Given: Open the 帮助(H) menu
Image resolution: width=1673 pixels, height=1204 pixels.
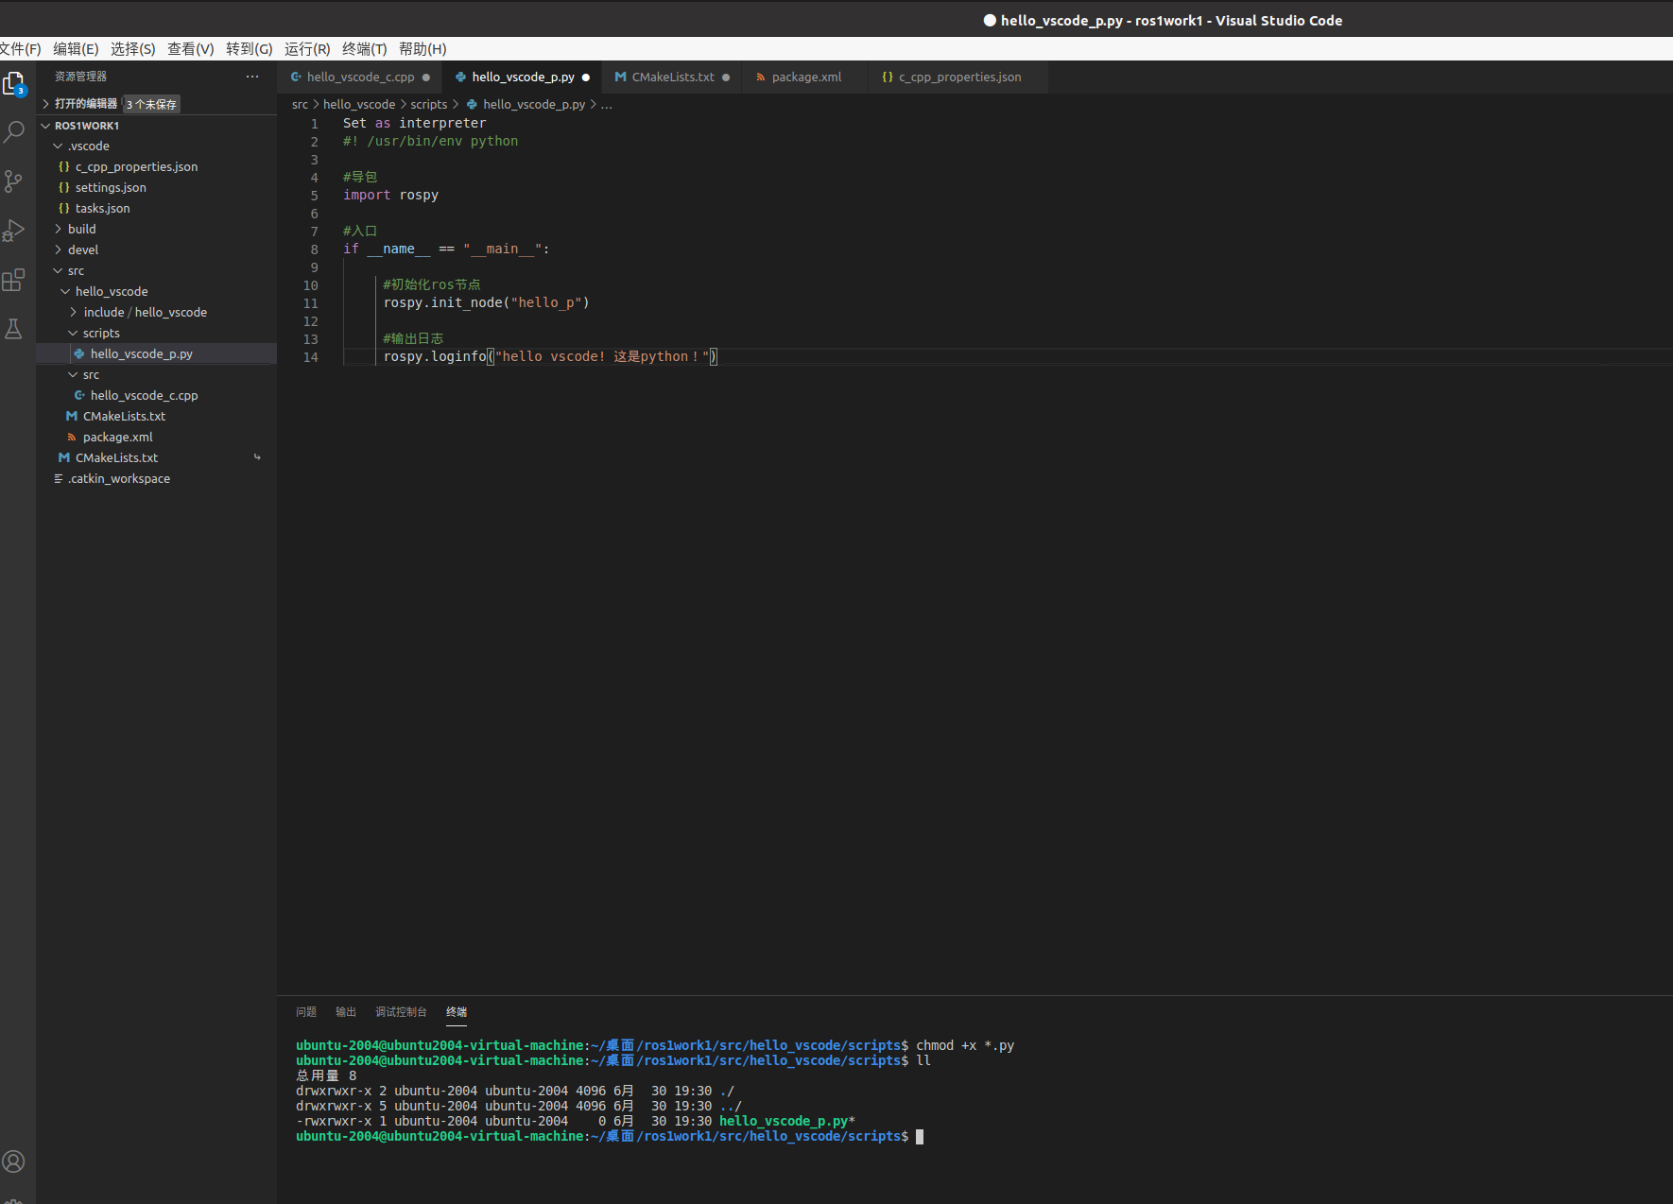Looking at the screenshot, I should pos(422,48).
